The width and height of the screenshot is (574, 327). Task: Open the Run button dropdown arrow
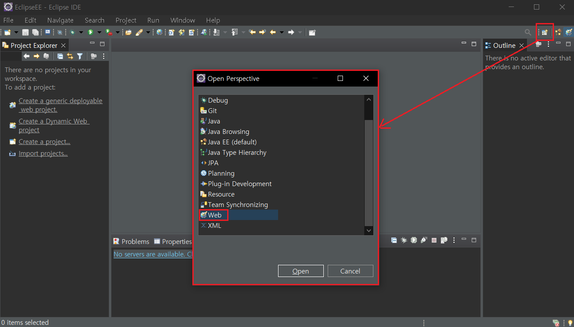click(99, 33)
